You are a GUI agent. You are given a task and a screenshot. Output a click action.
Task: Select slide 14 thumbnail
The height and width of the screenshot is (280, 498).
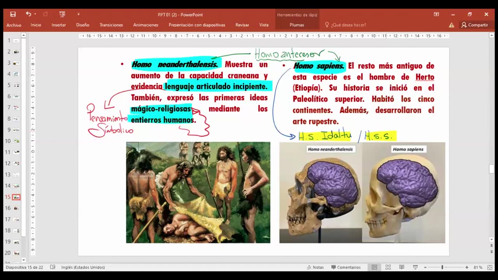(16, 186)
